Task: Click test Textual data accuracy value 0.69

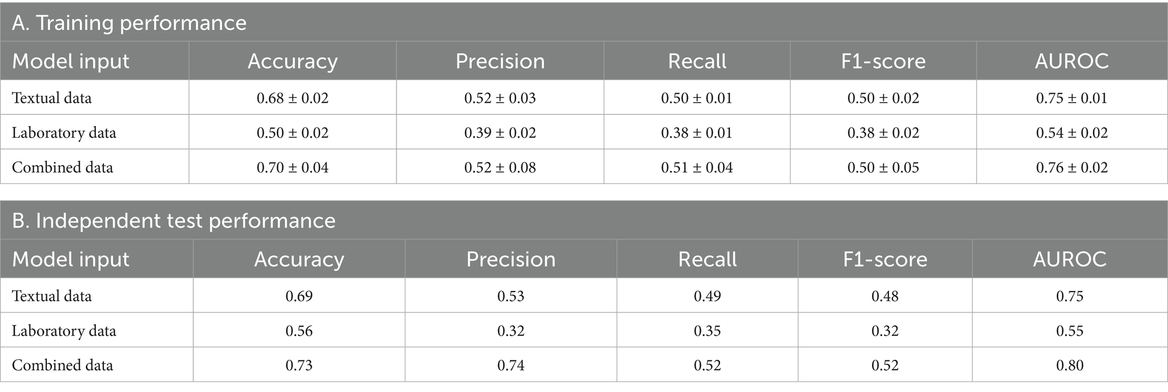Action: click(x=299, y=296)
